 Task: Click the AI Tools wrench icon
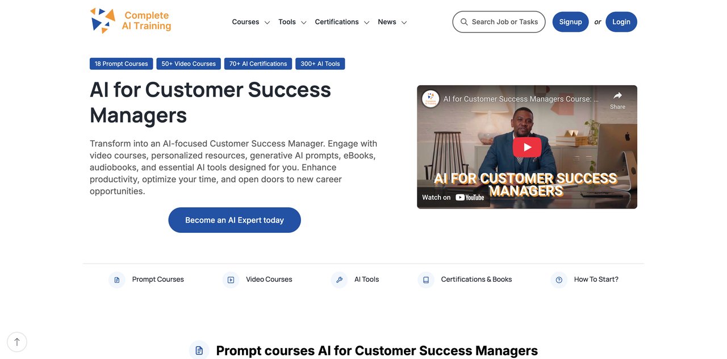click(x=339, y=280)
